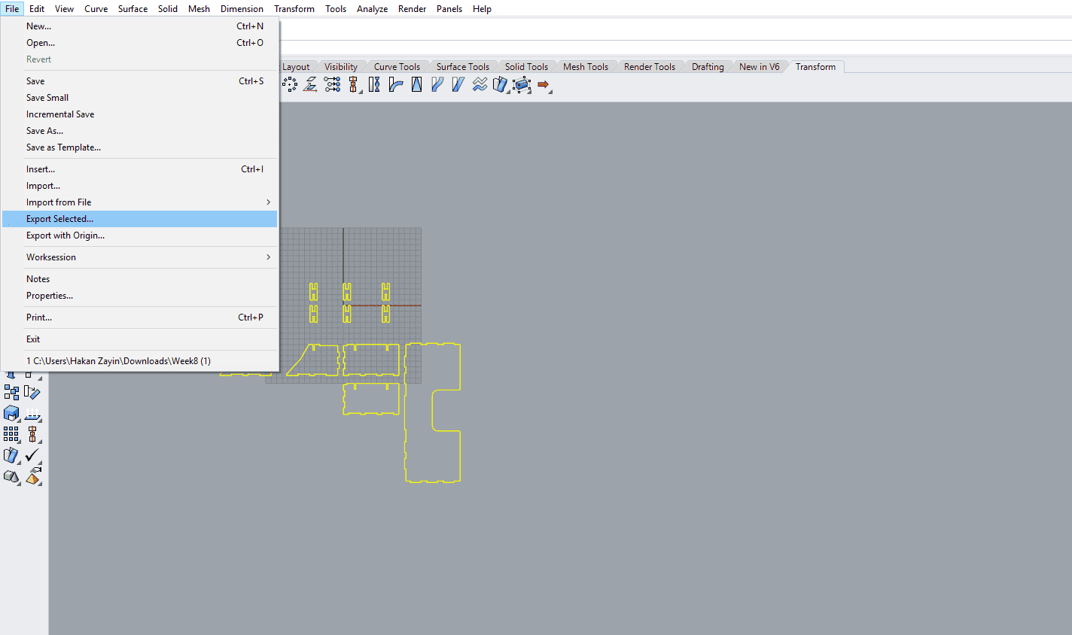Screen dimensions: 1072x635
Task: Expand the Import from File submenu arrow
Action: tap(268, 202)
